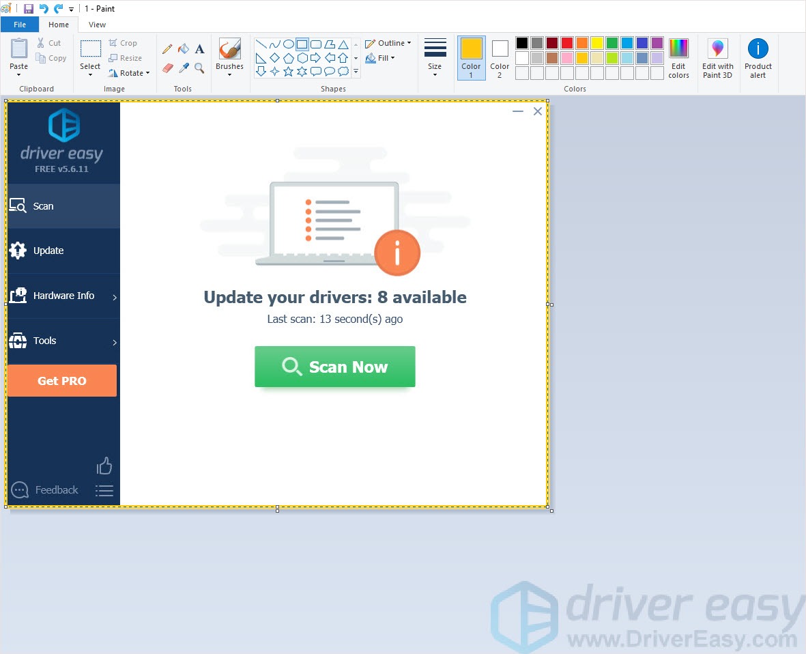Viewport: 806px width, 654px height.
Task: Pick the black color swatch
Action: pos(521,43)
